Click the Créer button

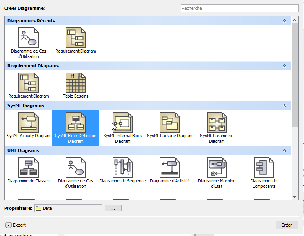tap(287, 225)
